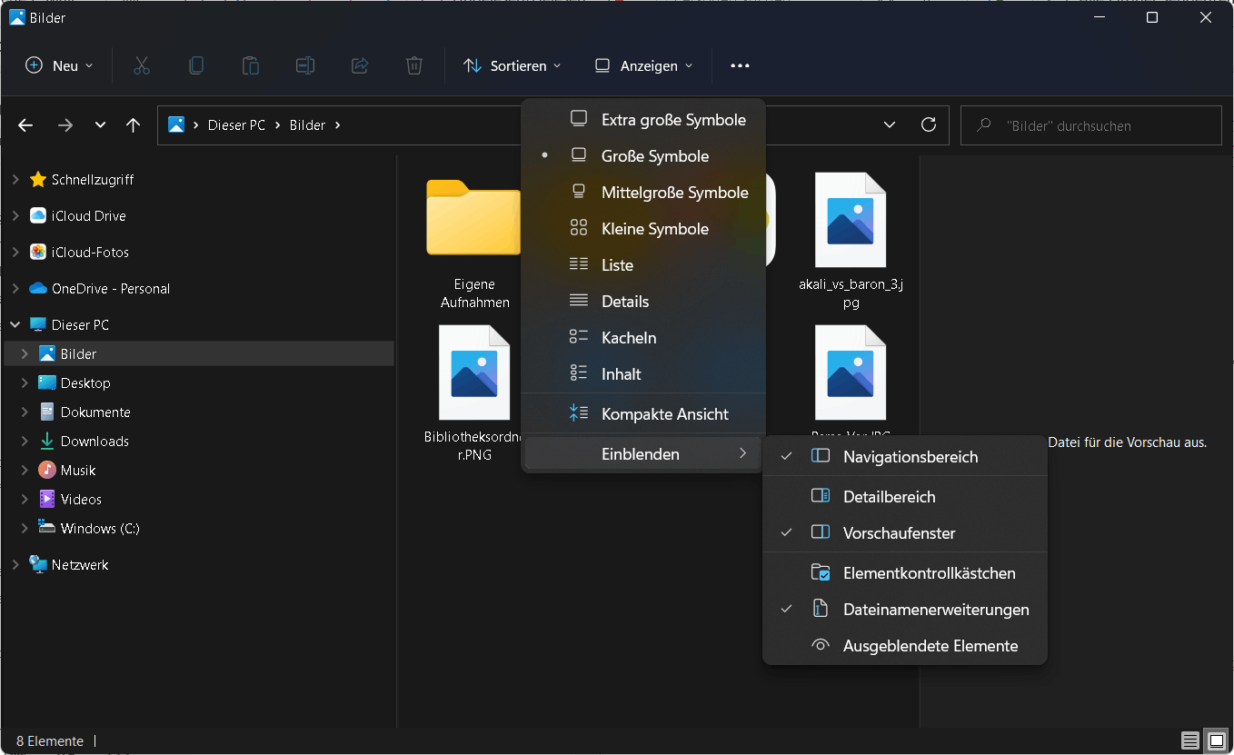Click the Copy icon in toolbar
The height and width of the screenshot is (755, 1234).
195,65
